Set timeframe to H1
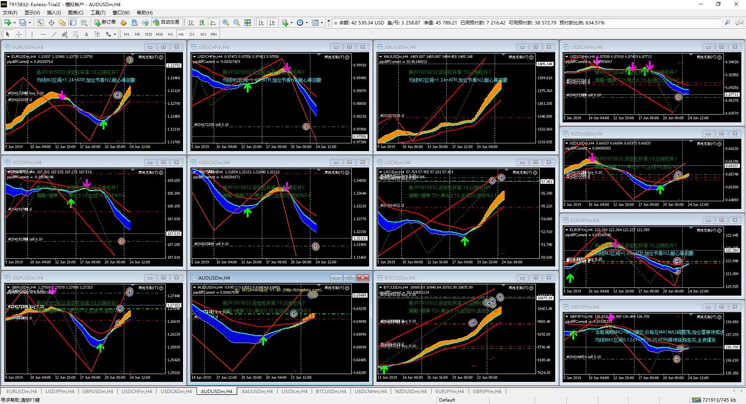The image size is (746, 404). click(170, 34)
